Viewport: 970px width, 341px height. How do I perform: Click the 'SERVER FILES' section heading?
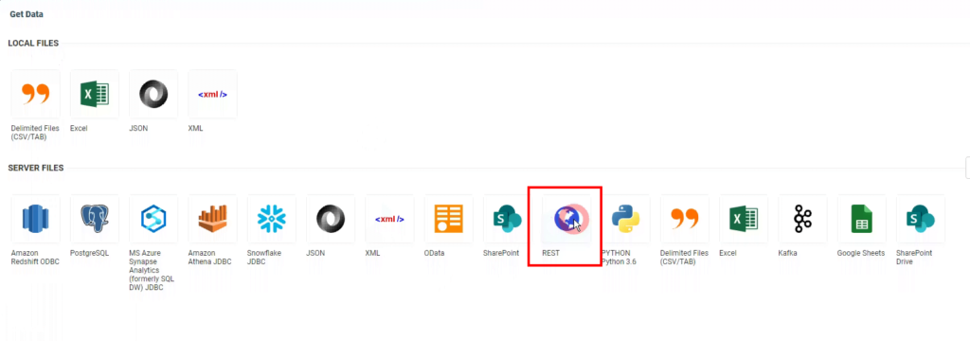tap(35, 169)
